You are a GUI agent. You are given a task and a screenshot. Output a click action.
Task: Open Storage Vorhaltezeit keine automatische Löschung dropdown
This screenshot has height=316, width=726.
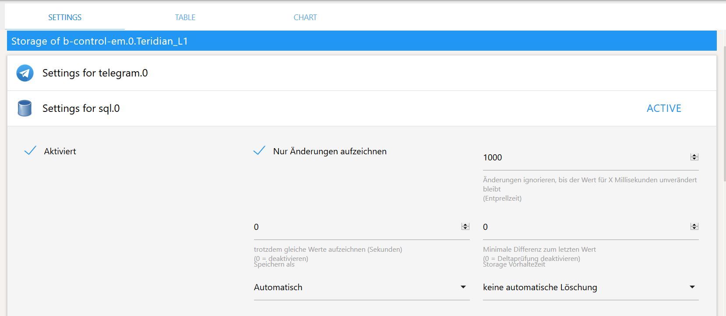(x=591, y=287)
